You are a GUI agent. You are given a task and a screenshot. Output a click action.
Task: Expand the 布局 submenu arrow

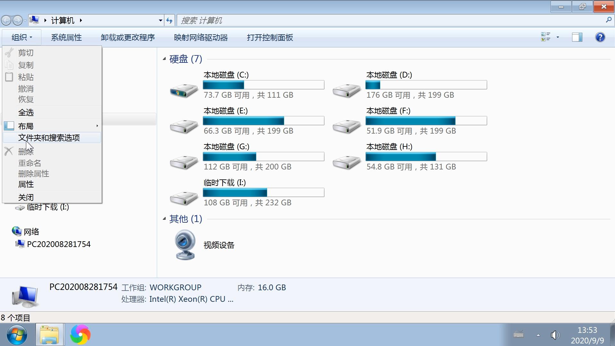click(x=97, y=126)
